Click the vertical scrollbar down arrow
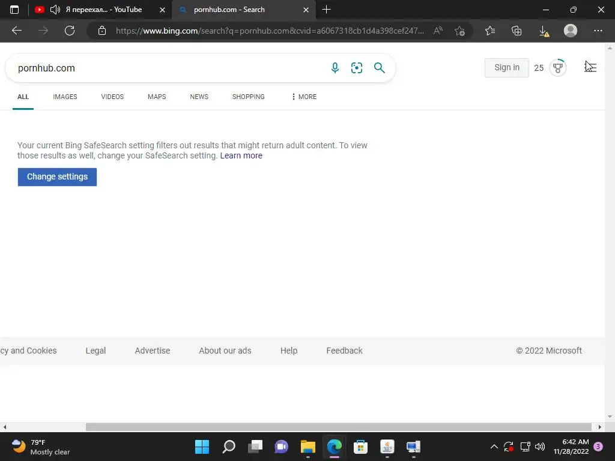615x461 pixels. [610, 417]
